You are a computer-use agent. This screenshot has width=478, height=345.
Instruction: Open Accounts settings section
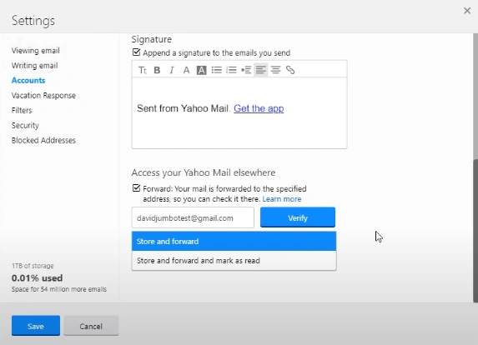(x=28, y=80)
